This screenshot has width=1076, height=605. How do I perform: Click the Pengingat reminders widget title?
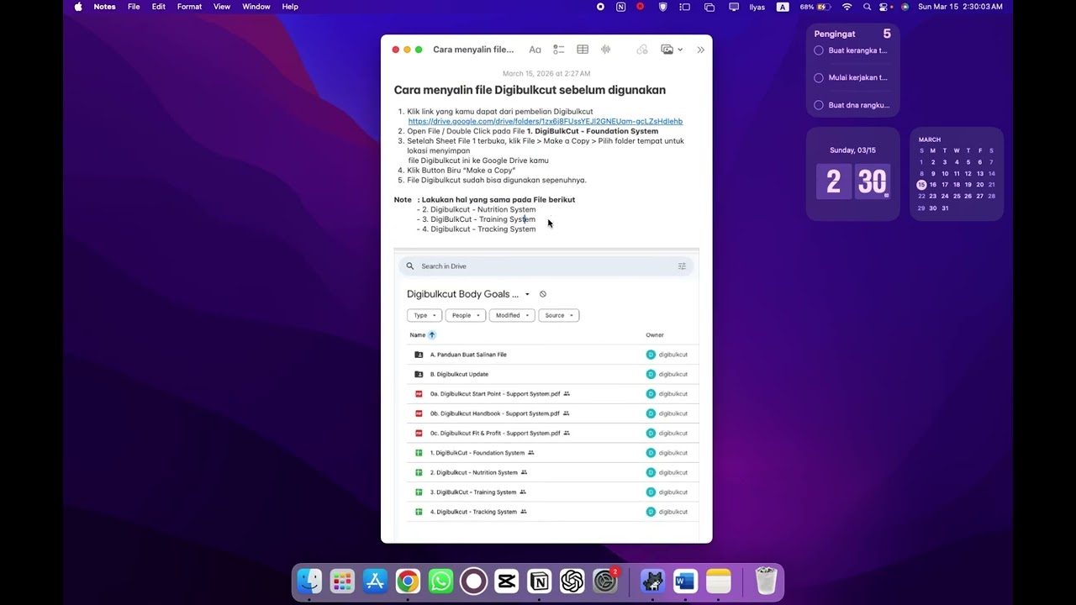[835, 34]
